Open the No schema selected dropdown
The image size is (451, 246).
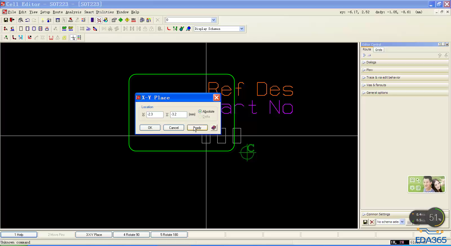click(x=402, y=222)
